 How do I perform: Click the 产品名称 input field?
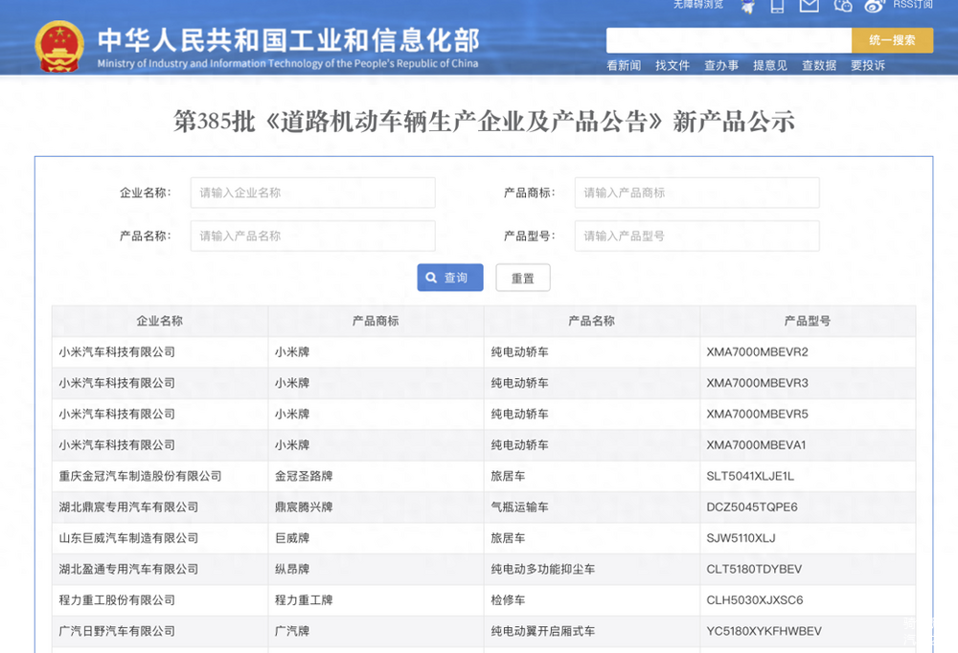pyautogui.click(x=311, y=236)
